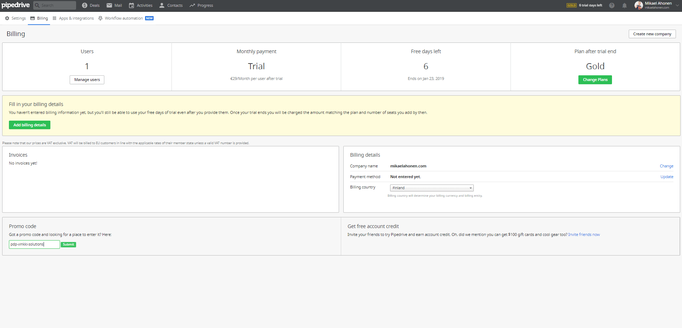Click the VAT exclusive notice text

(126, 143)
